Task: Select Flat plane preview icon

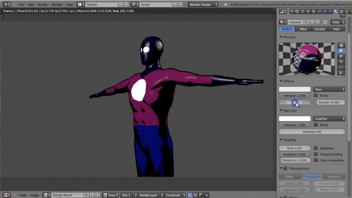Action: click(341, 45)
